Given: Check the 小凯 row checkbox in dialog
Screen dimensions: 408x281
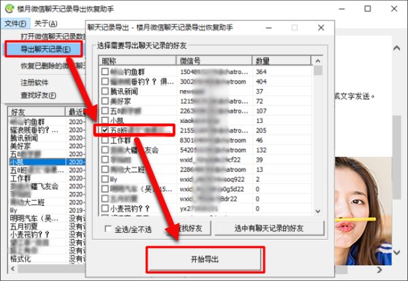Looking at the screenshot, I should (x=105, y=121).
